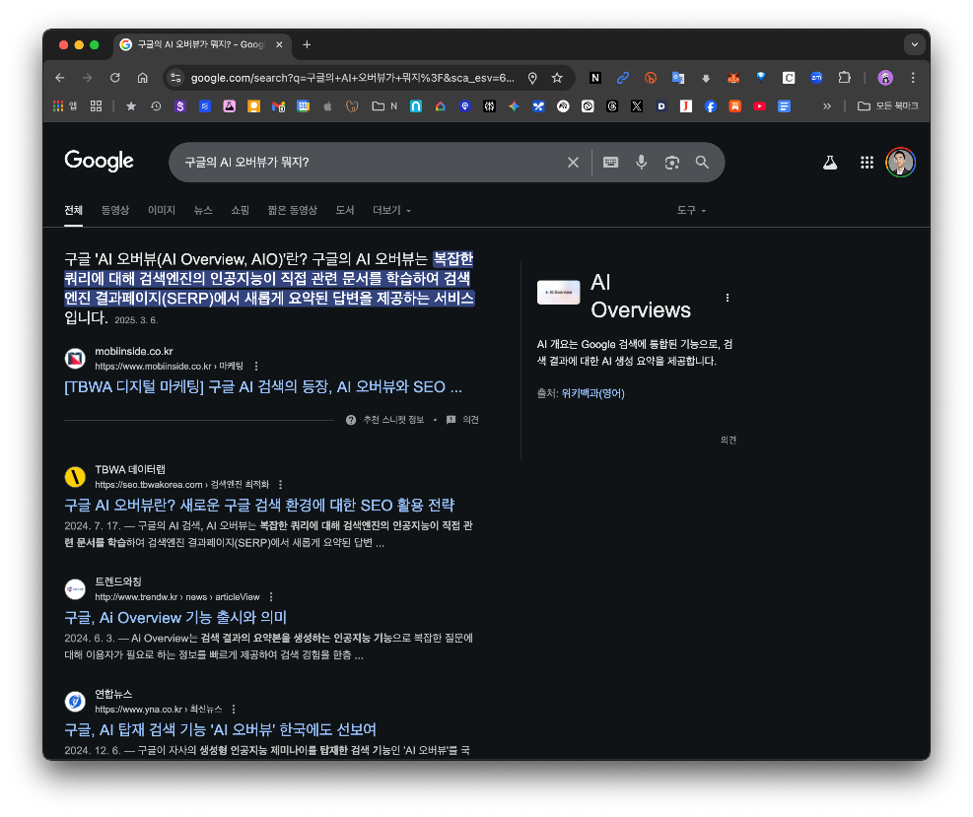Open the Chrome profile avatar
973x817 pixels.
click(885, 78)
